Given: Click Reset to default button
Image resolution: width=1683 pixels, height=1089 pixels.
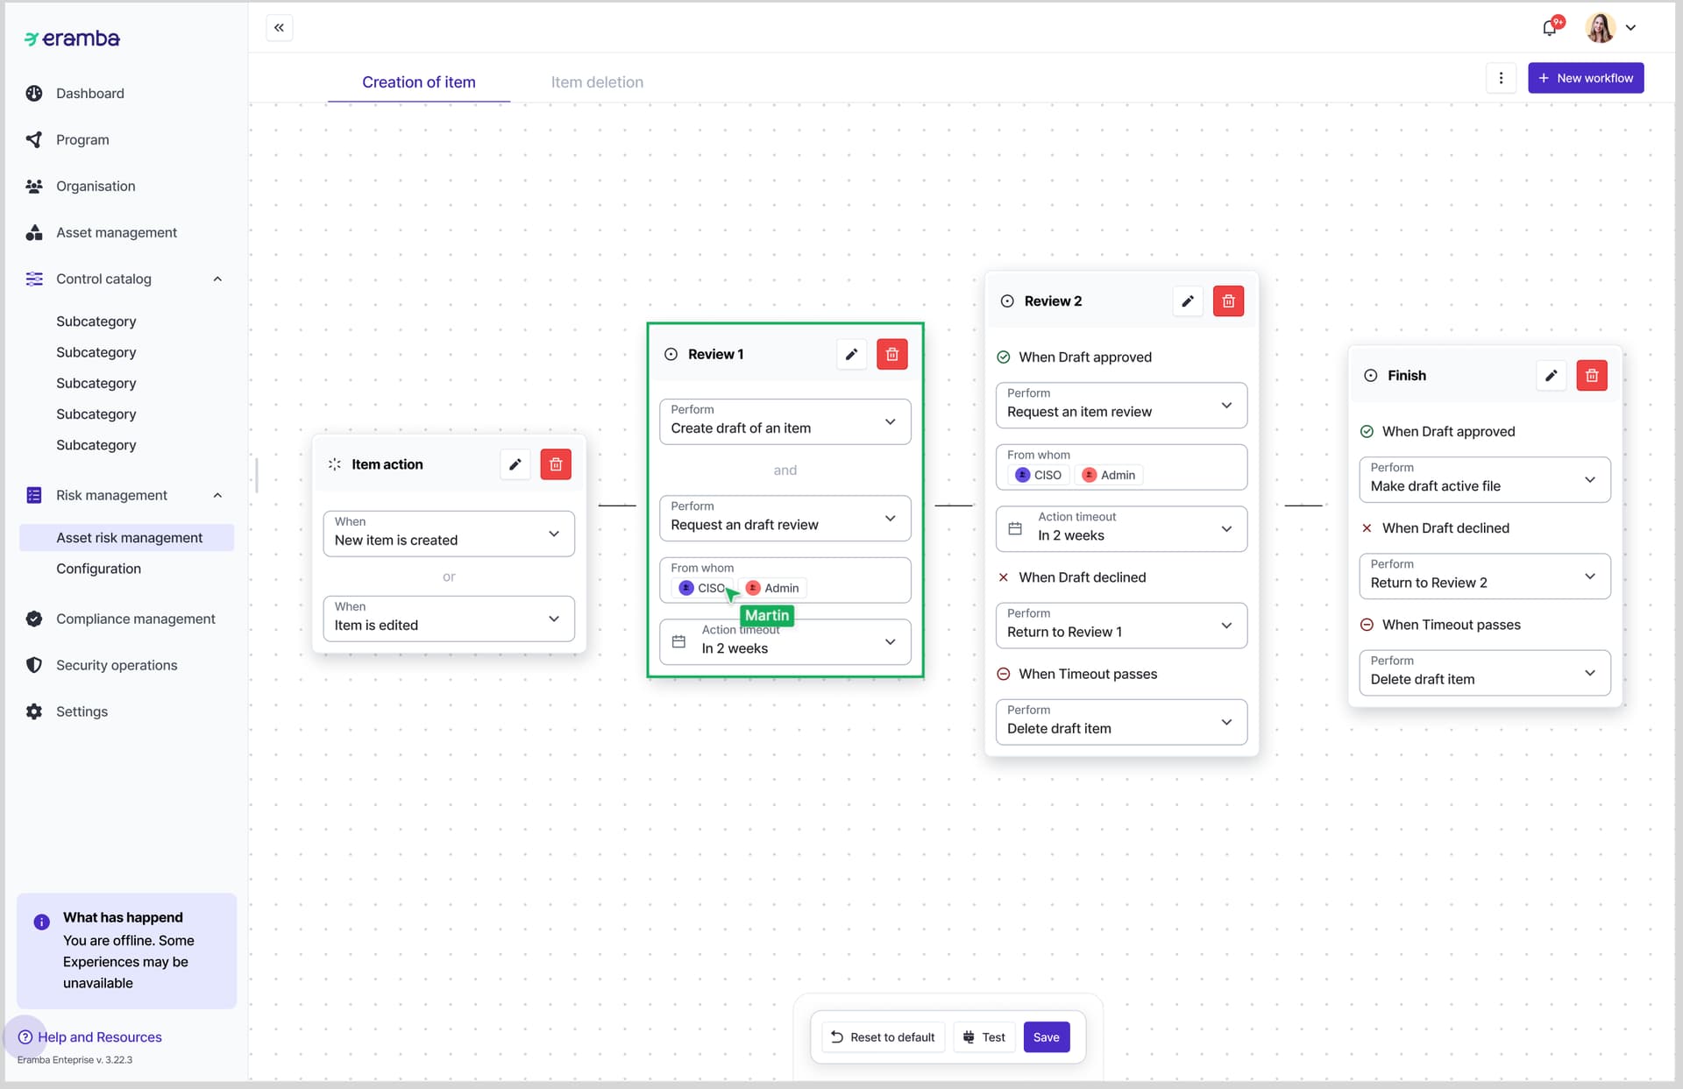Looking at the screenshot, I should pos(883,1036).
